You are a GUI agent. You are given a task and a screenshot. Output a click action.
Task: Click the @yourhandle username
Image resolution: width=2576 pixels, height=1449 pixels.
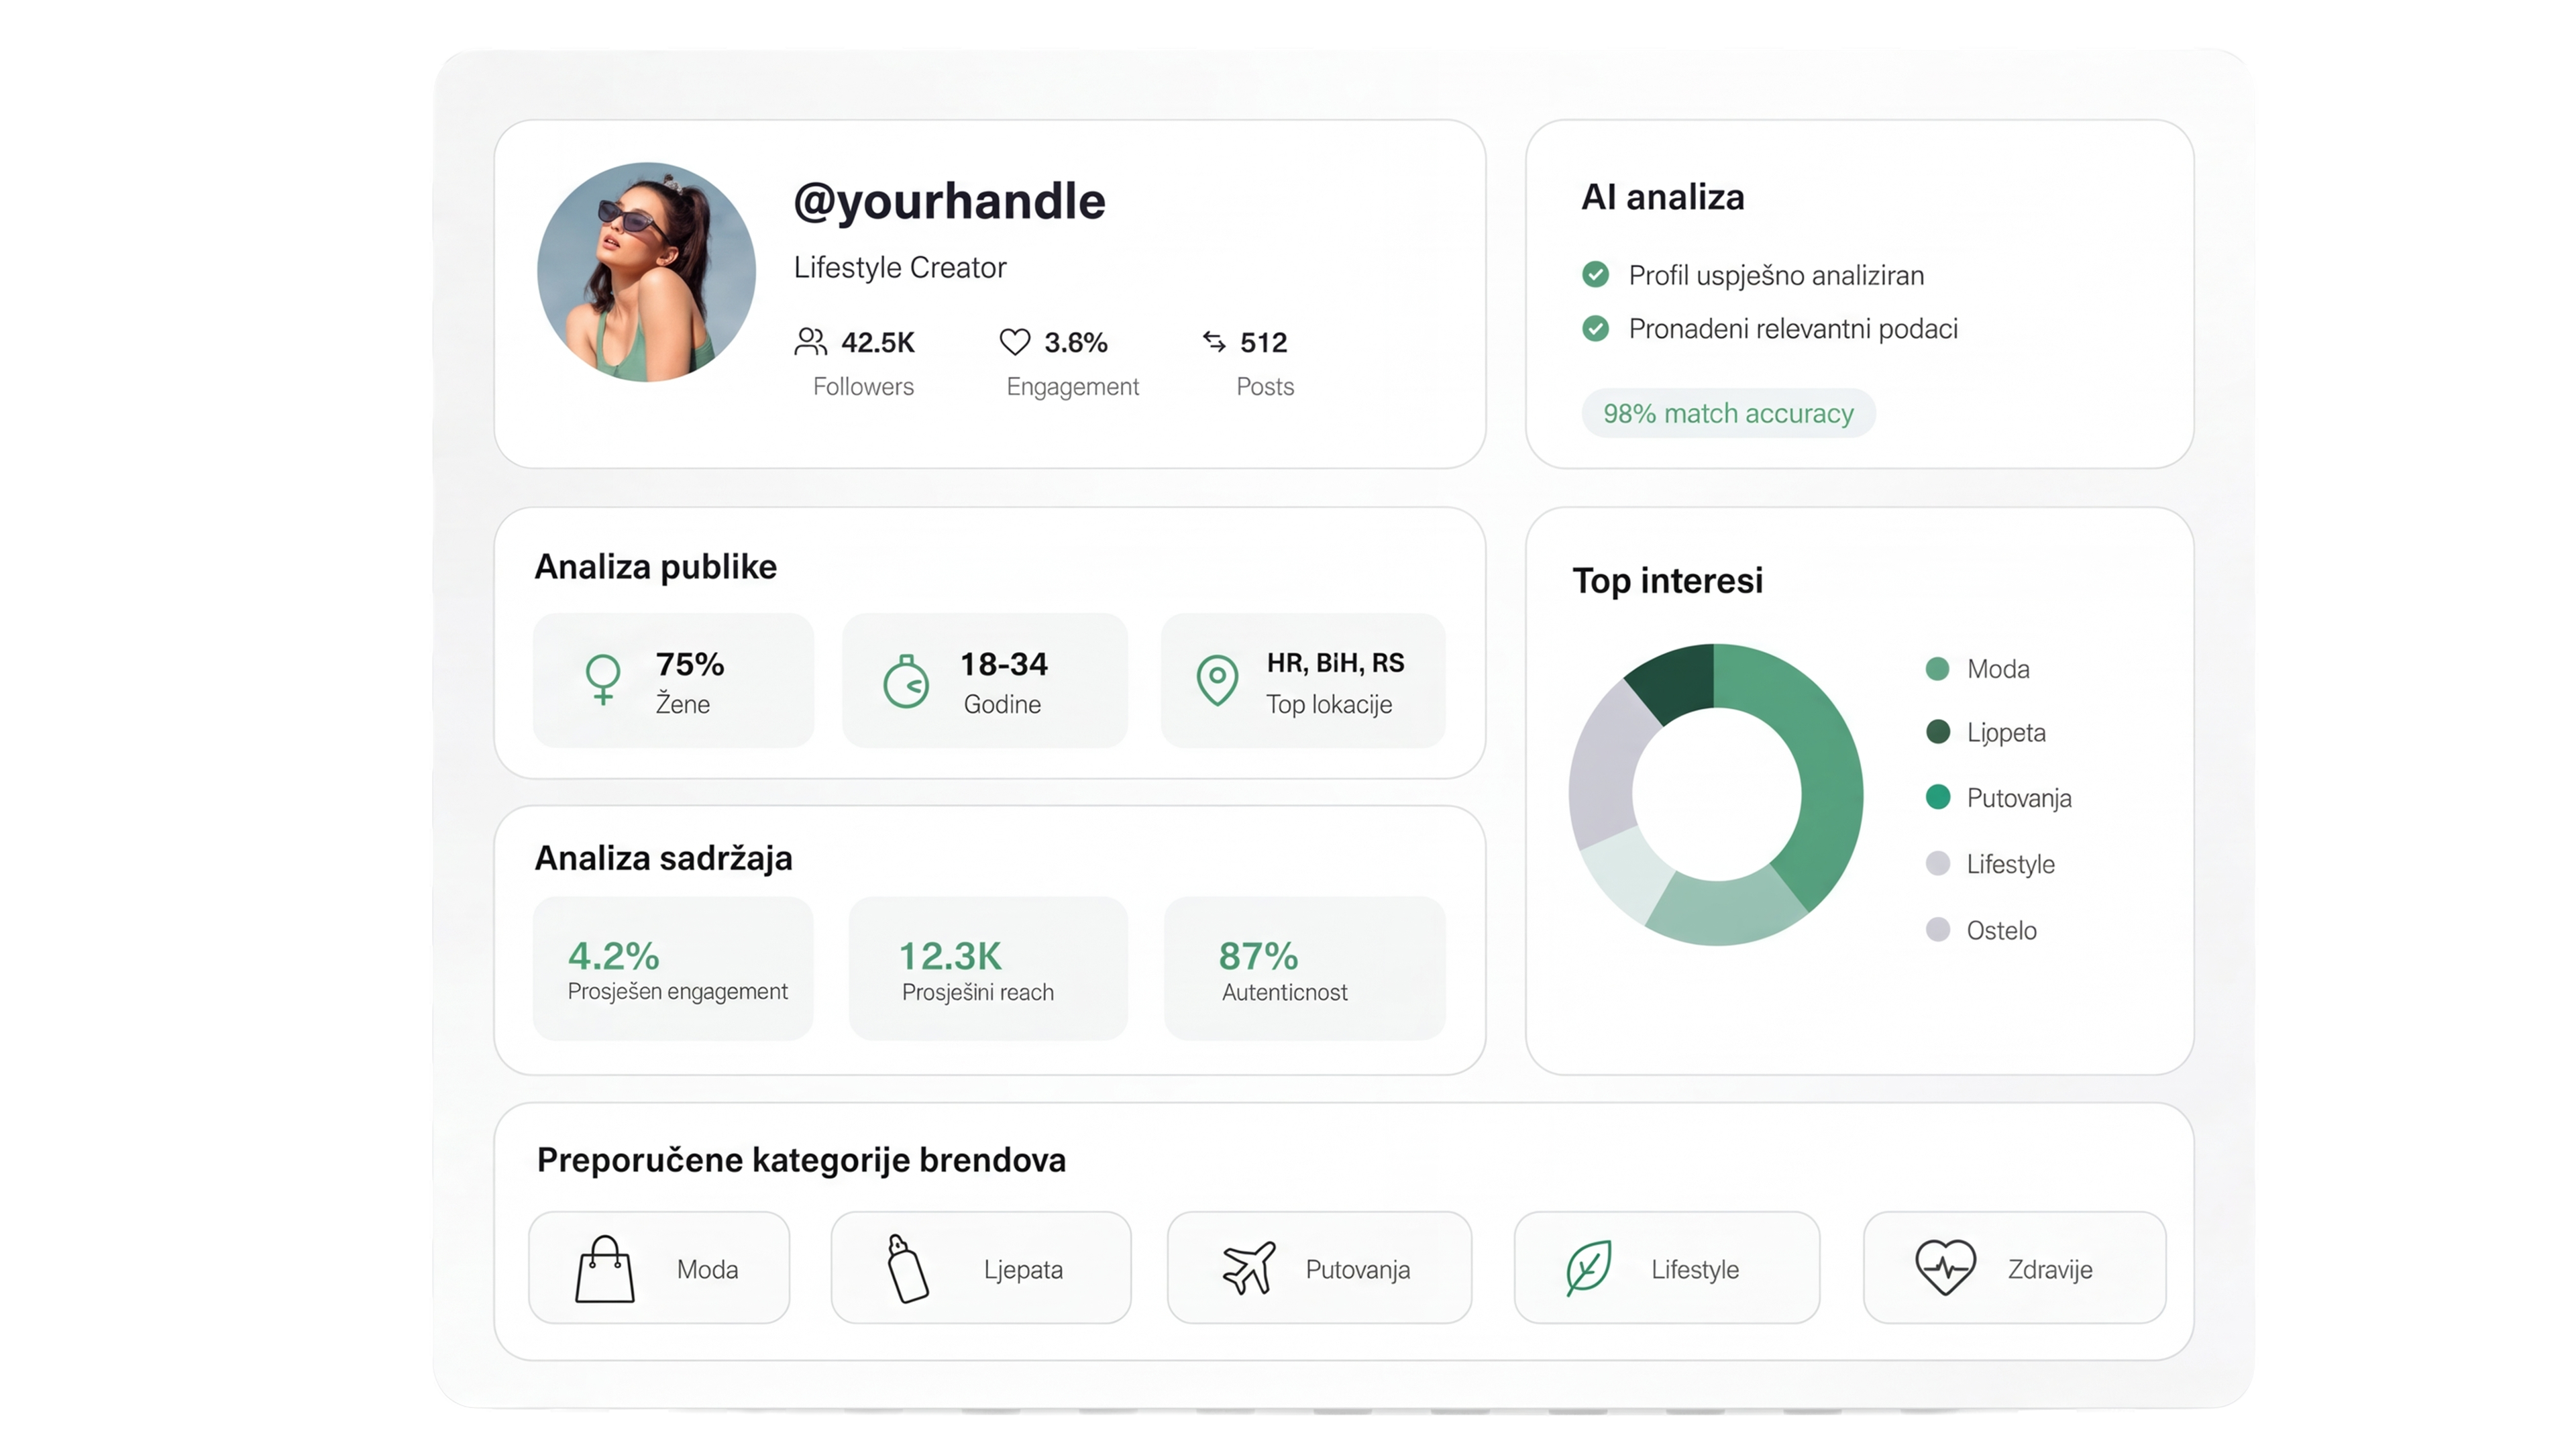[949, 202]
